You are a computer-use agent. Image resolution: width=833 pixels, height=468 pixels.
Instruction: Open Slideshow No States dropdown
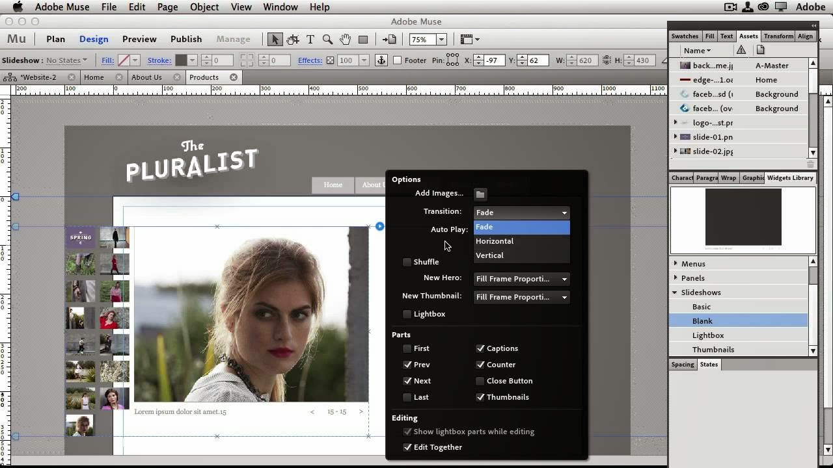[66, 60]
